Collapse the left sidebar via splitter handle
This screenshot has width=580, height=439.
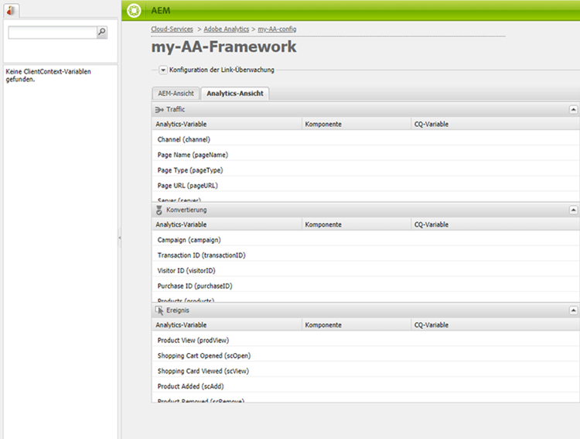click(119, 238)
